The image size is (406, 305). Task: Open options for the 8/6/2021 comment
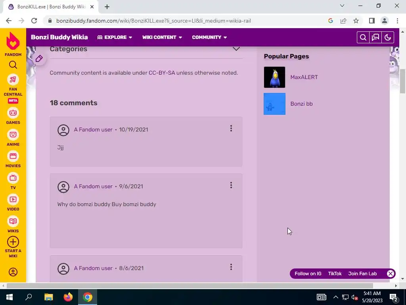[231, 267]
